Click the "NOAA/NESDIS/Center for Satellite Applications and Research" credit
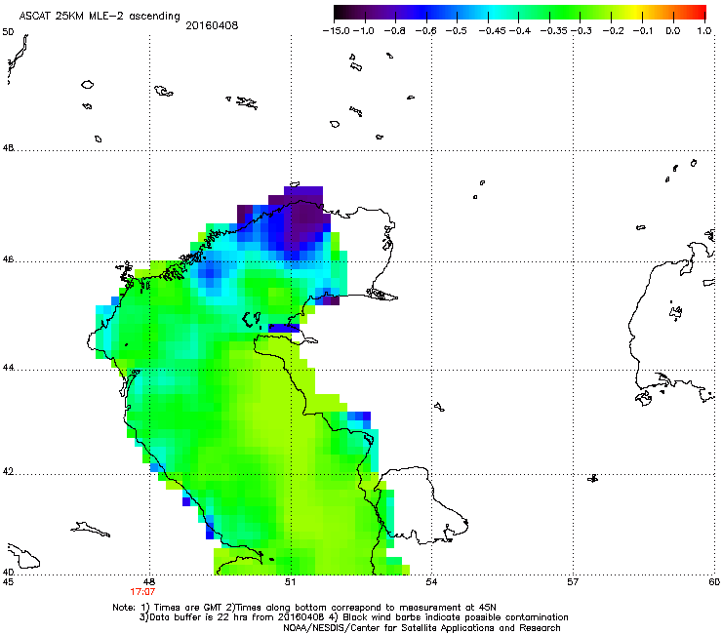This screenshot has width=722, height=634. coord(421,628)
